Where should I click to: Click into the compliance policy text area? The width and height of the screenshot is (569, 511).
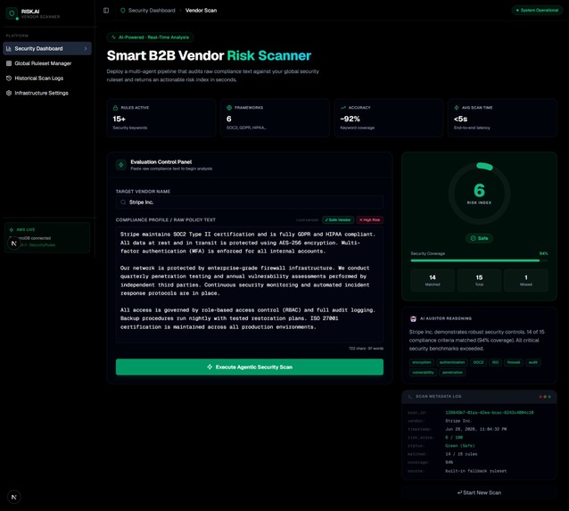click(x=250, y=284)
